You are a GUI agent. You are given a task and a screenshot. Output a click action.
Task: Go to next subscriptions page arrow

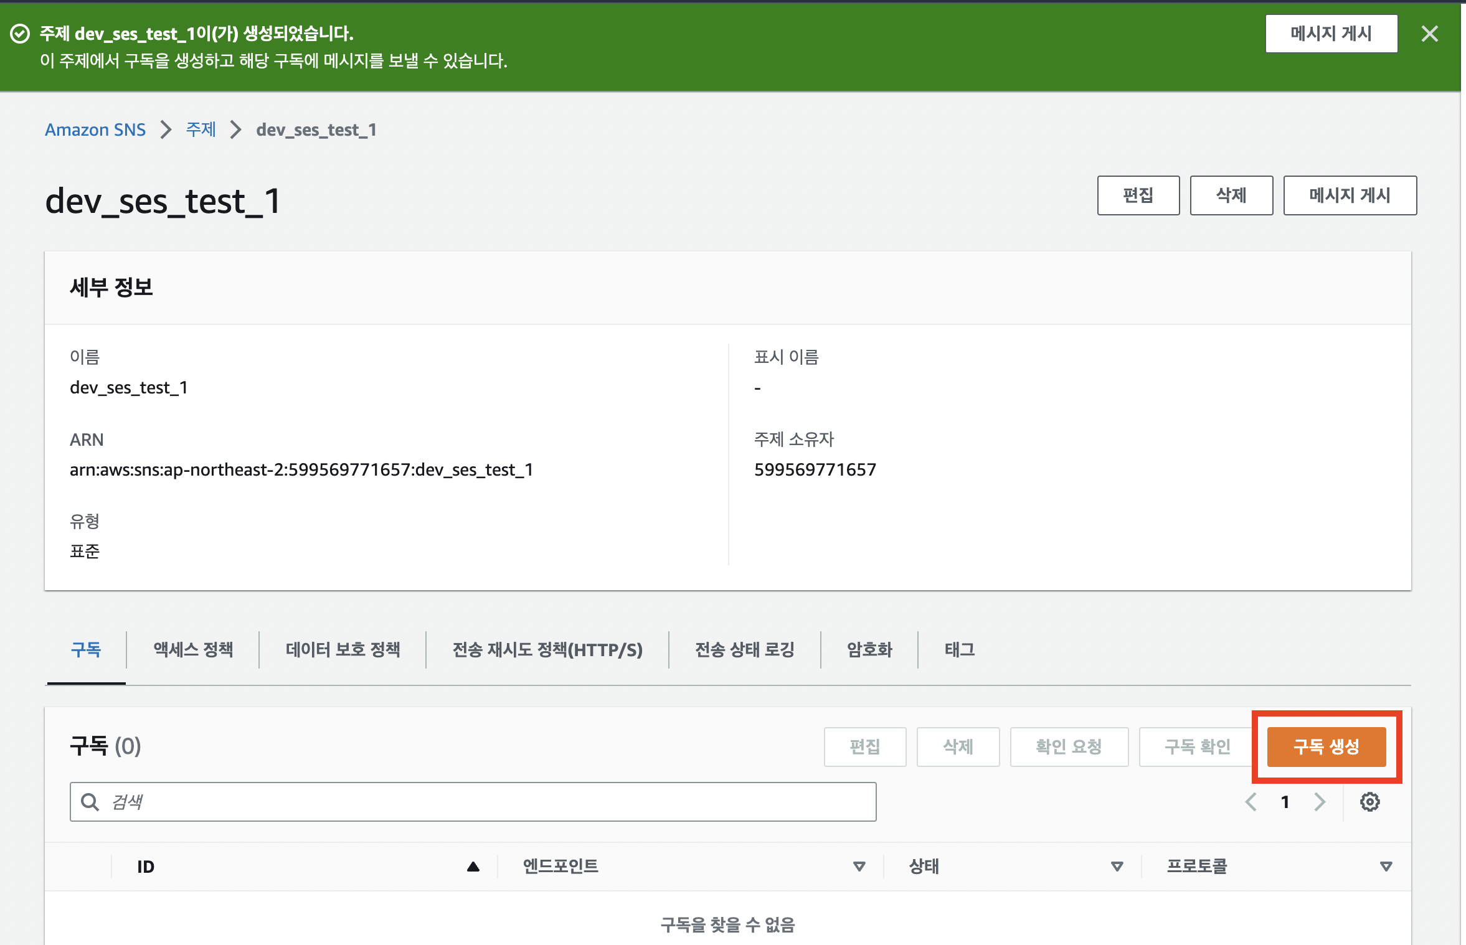(1319, 802)
